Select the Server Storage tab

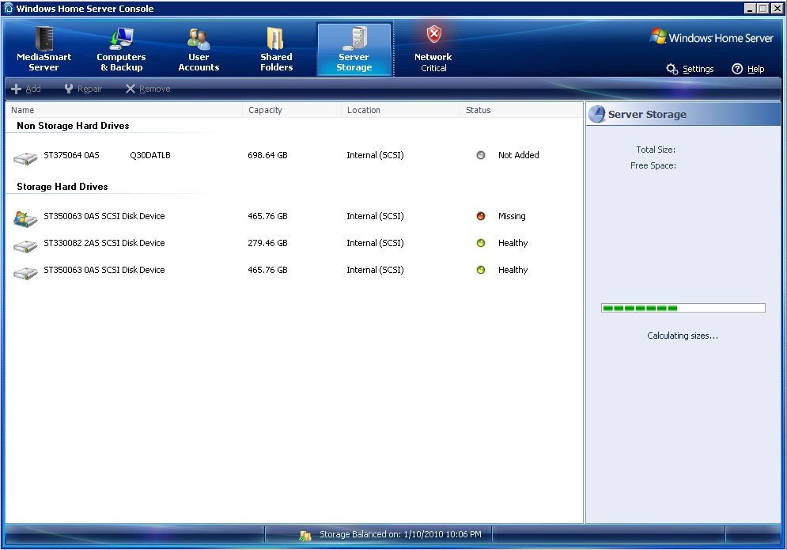tap(354, 49)
